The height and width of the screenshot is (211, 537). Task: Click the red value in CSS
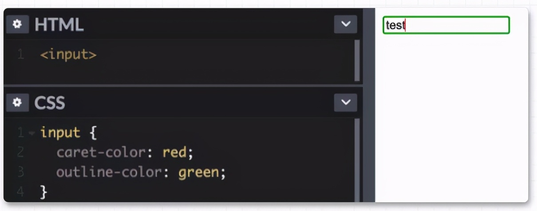coord(174,153)
